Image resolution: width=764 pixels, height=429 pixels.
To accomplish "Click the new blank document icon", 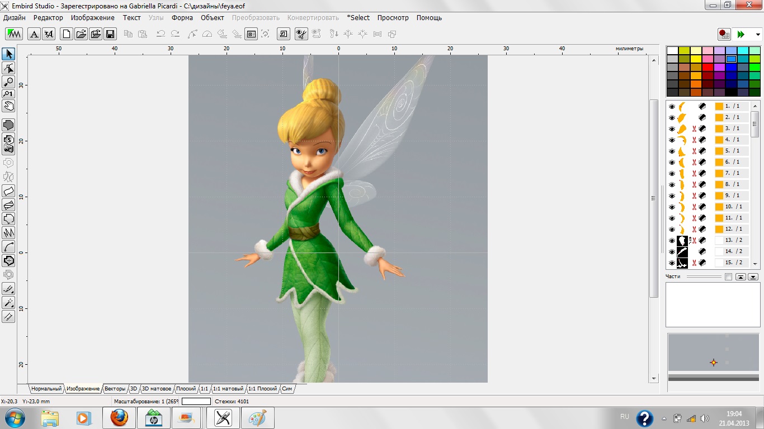I will click(67, 34).
